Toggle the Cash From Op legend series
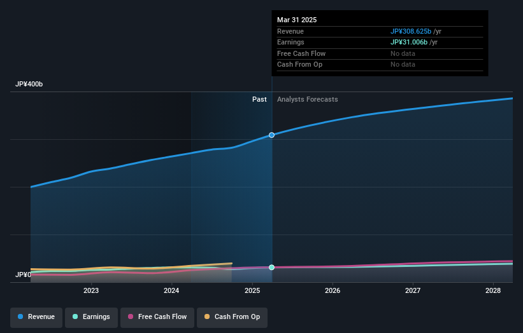 tap(232, 316)
